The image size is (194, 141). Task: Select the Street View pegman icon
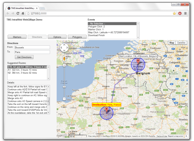[64, 59]
